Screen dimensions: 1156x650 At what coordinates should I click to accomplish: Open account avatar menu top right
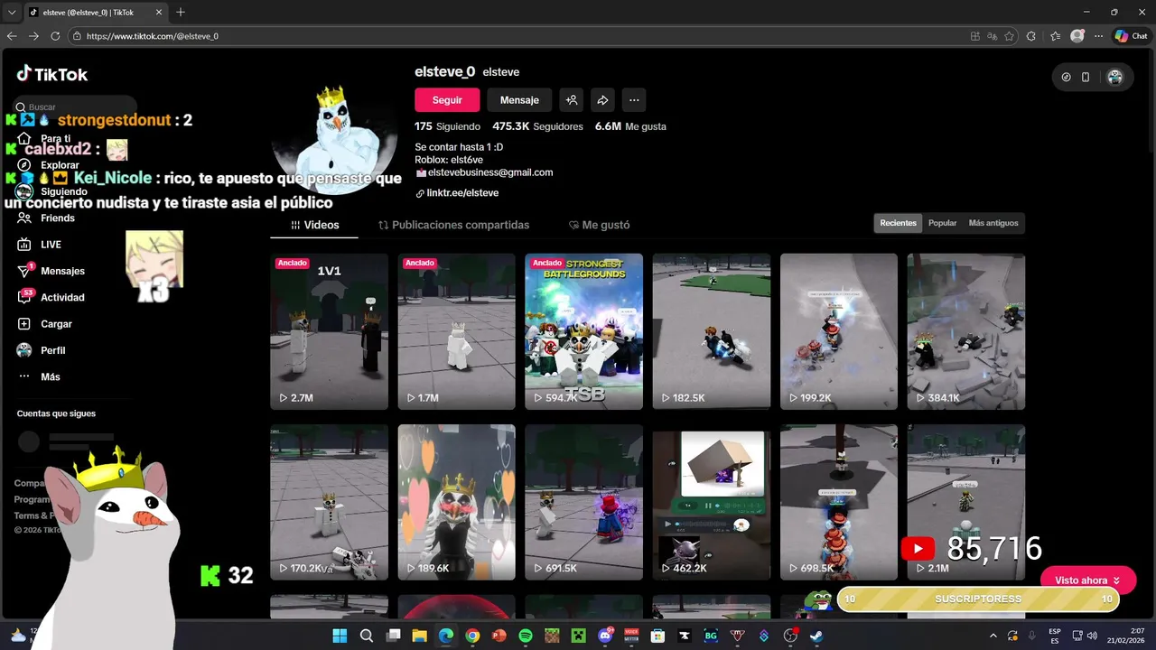1114,78
